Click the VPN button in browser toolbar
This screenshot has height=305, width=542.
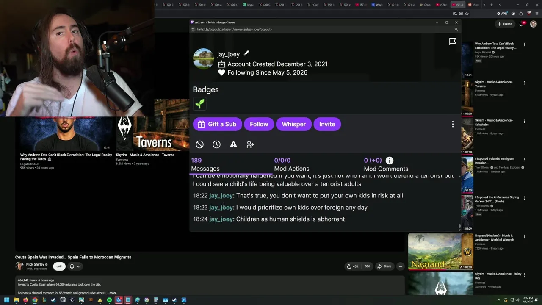pyautogui.click(x=502, y=14)
